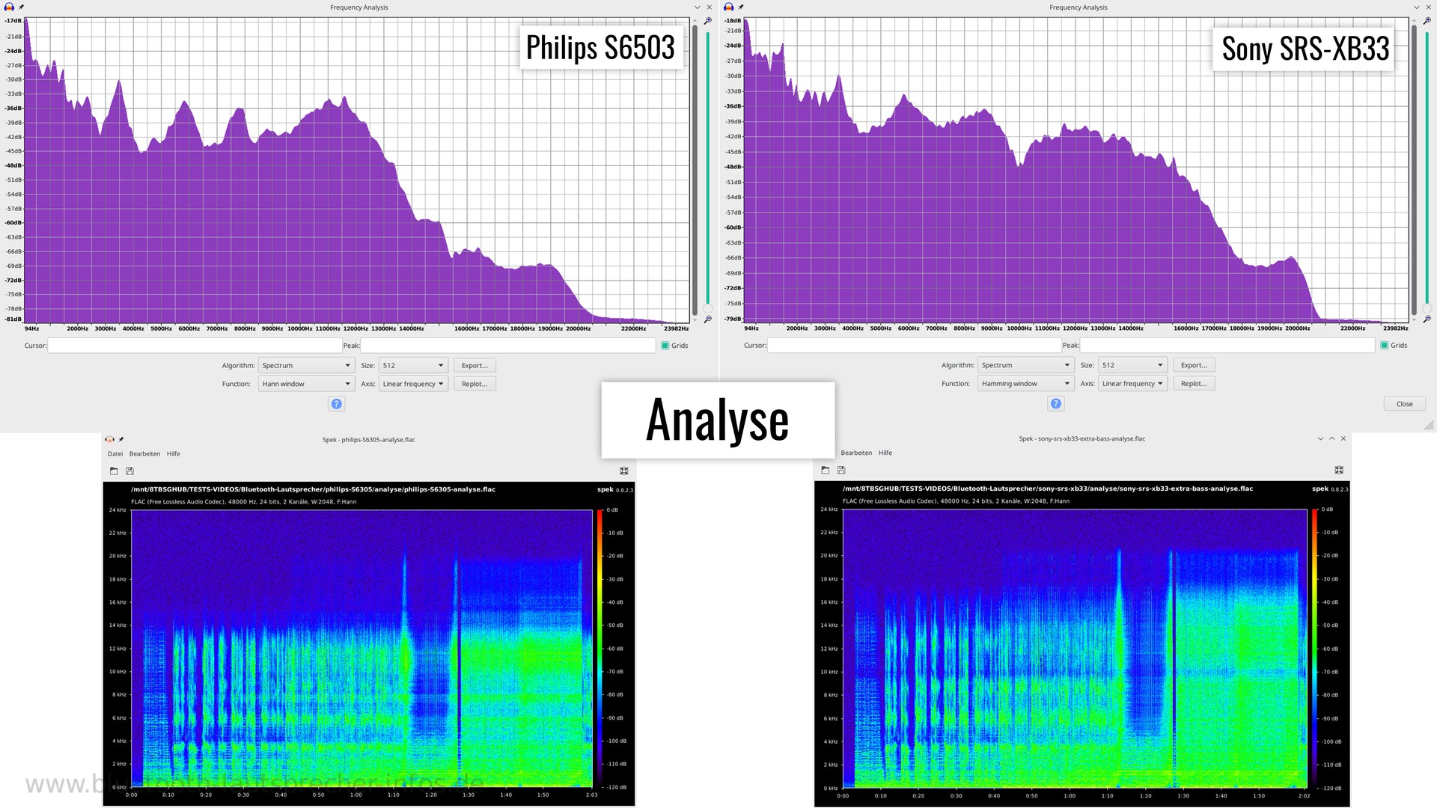Screen dimensions: 1437x808
Task: Click the Audacity headphone icon in the right Frequency Analysis title bar
Action: tap(729, 7)
